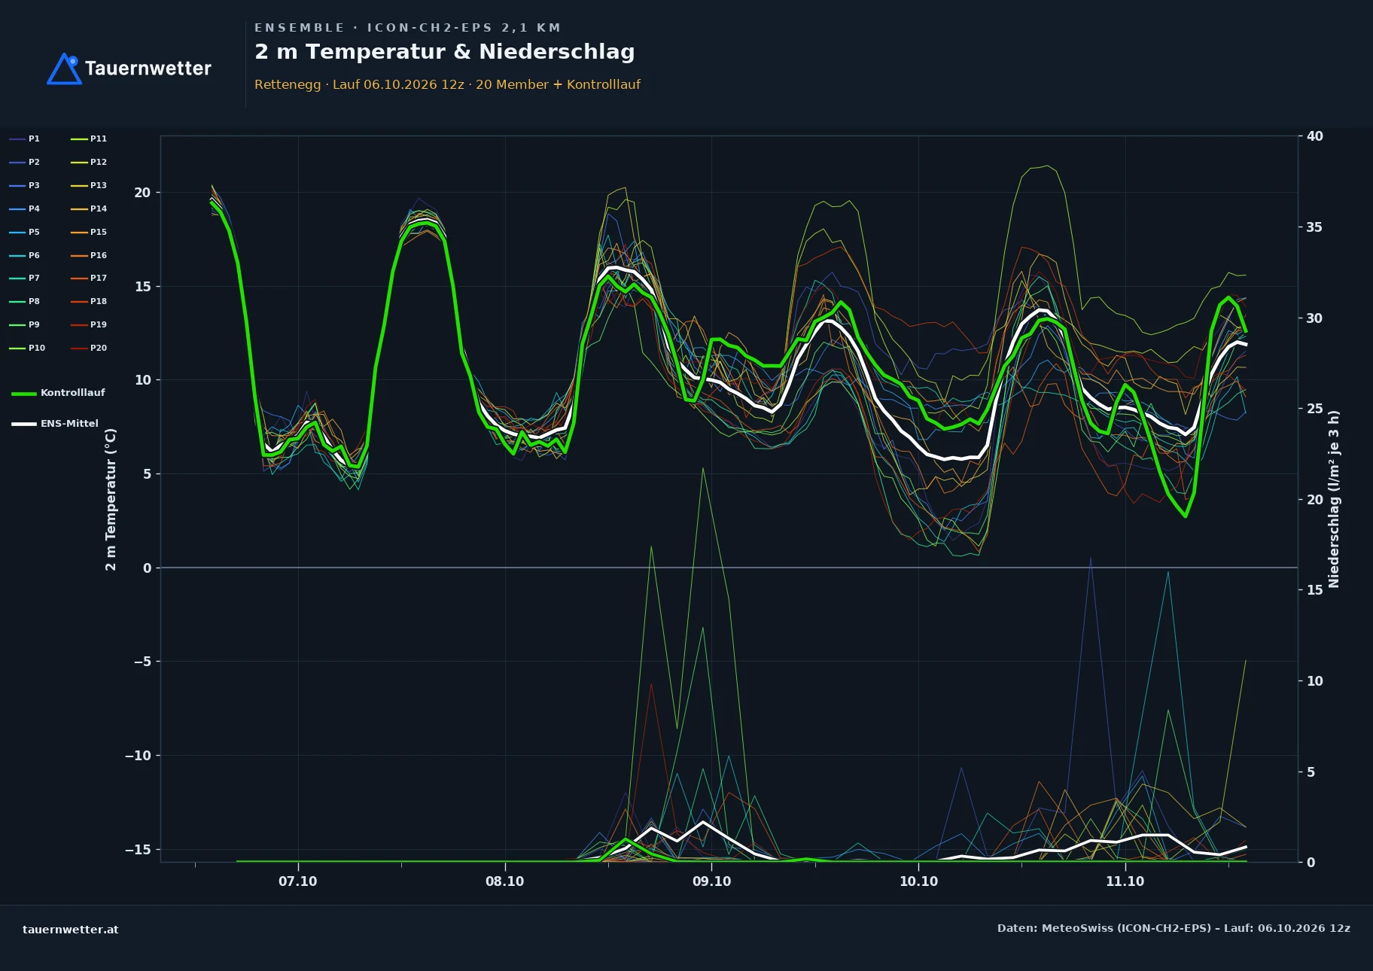Select member P13 in the legend
Viewport: 1373px width, 971px height.
pos(89,185)
